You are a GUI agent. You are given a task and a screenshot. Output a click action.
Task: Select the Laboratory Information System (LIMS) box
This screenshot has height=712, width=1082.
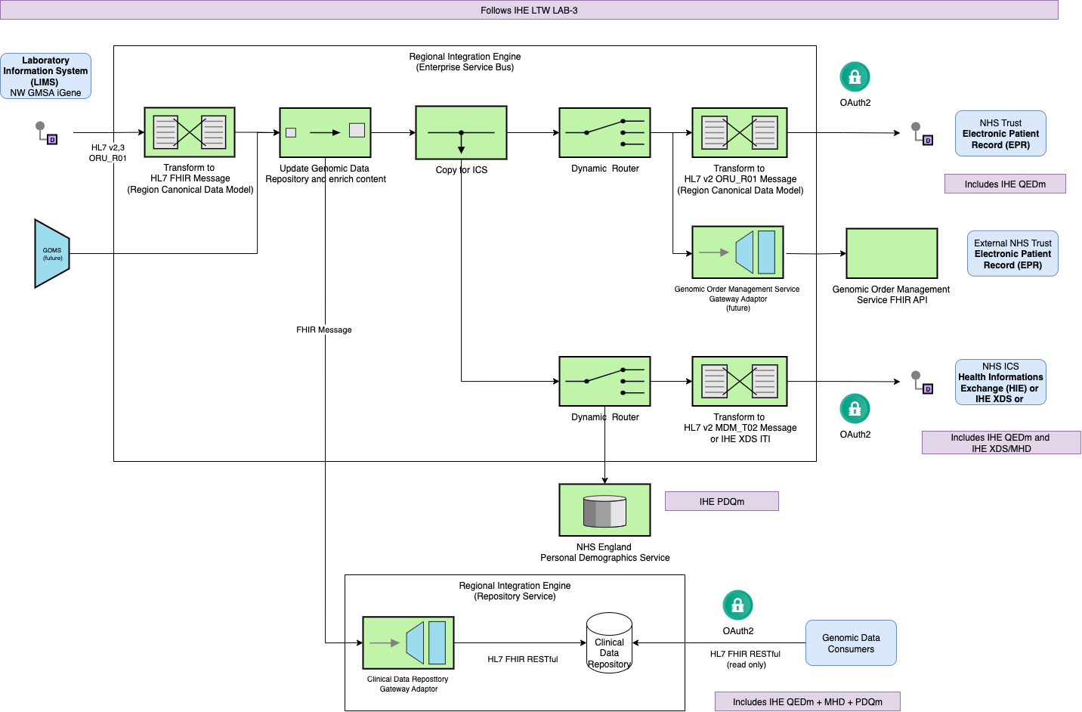(x=45, y=76)
